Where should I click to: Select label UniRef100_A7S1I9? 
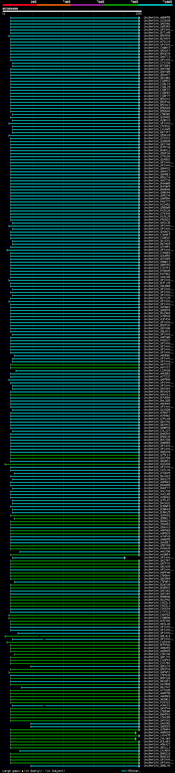click(157, 42)
